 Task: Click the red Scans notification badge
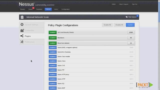pos(33,8)
